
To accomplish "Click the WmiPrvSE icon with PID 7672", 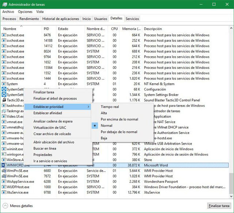I will [x=4, y=176].
